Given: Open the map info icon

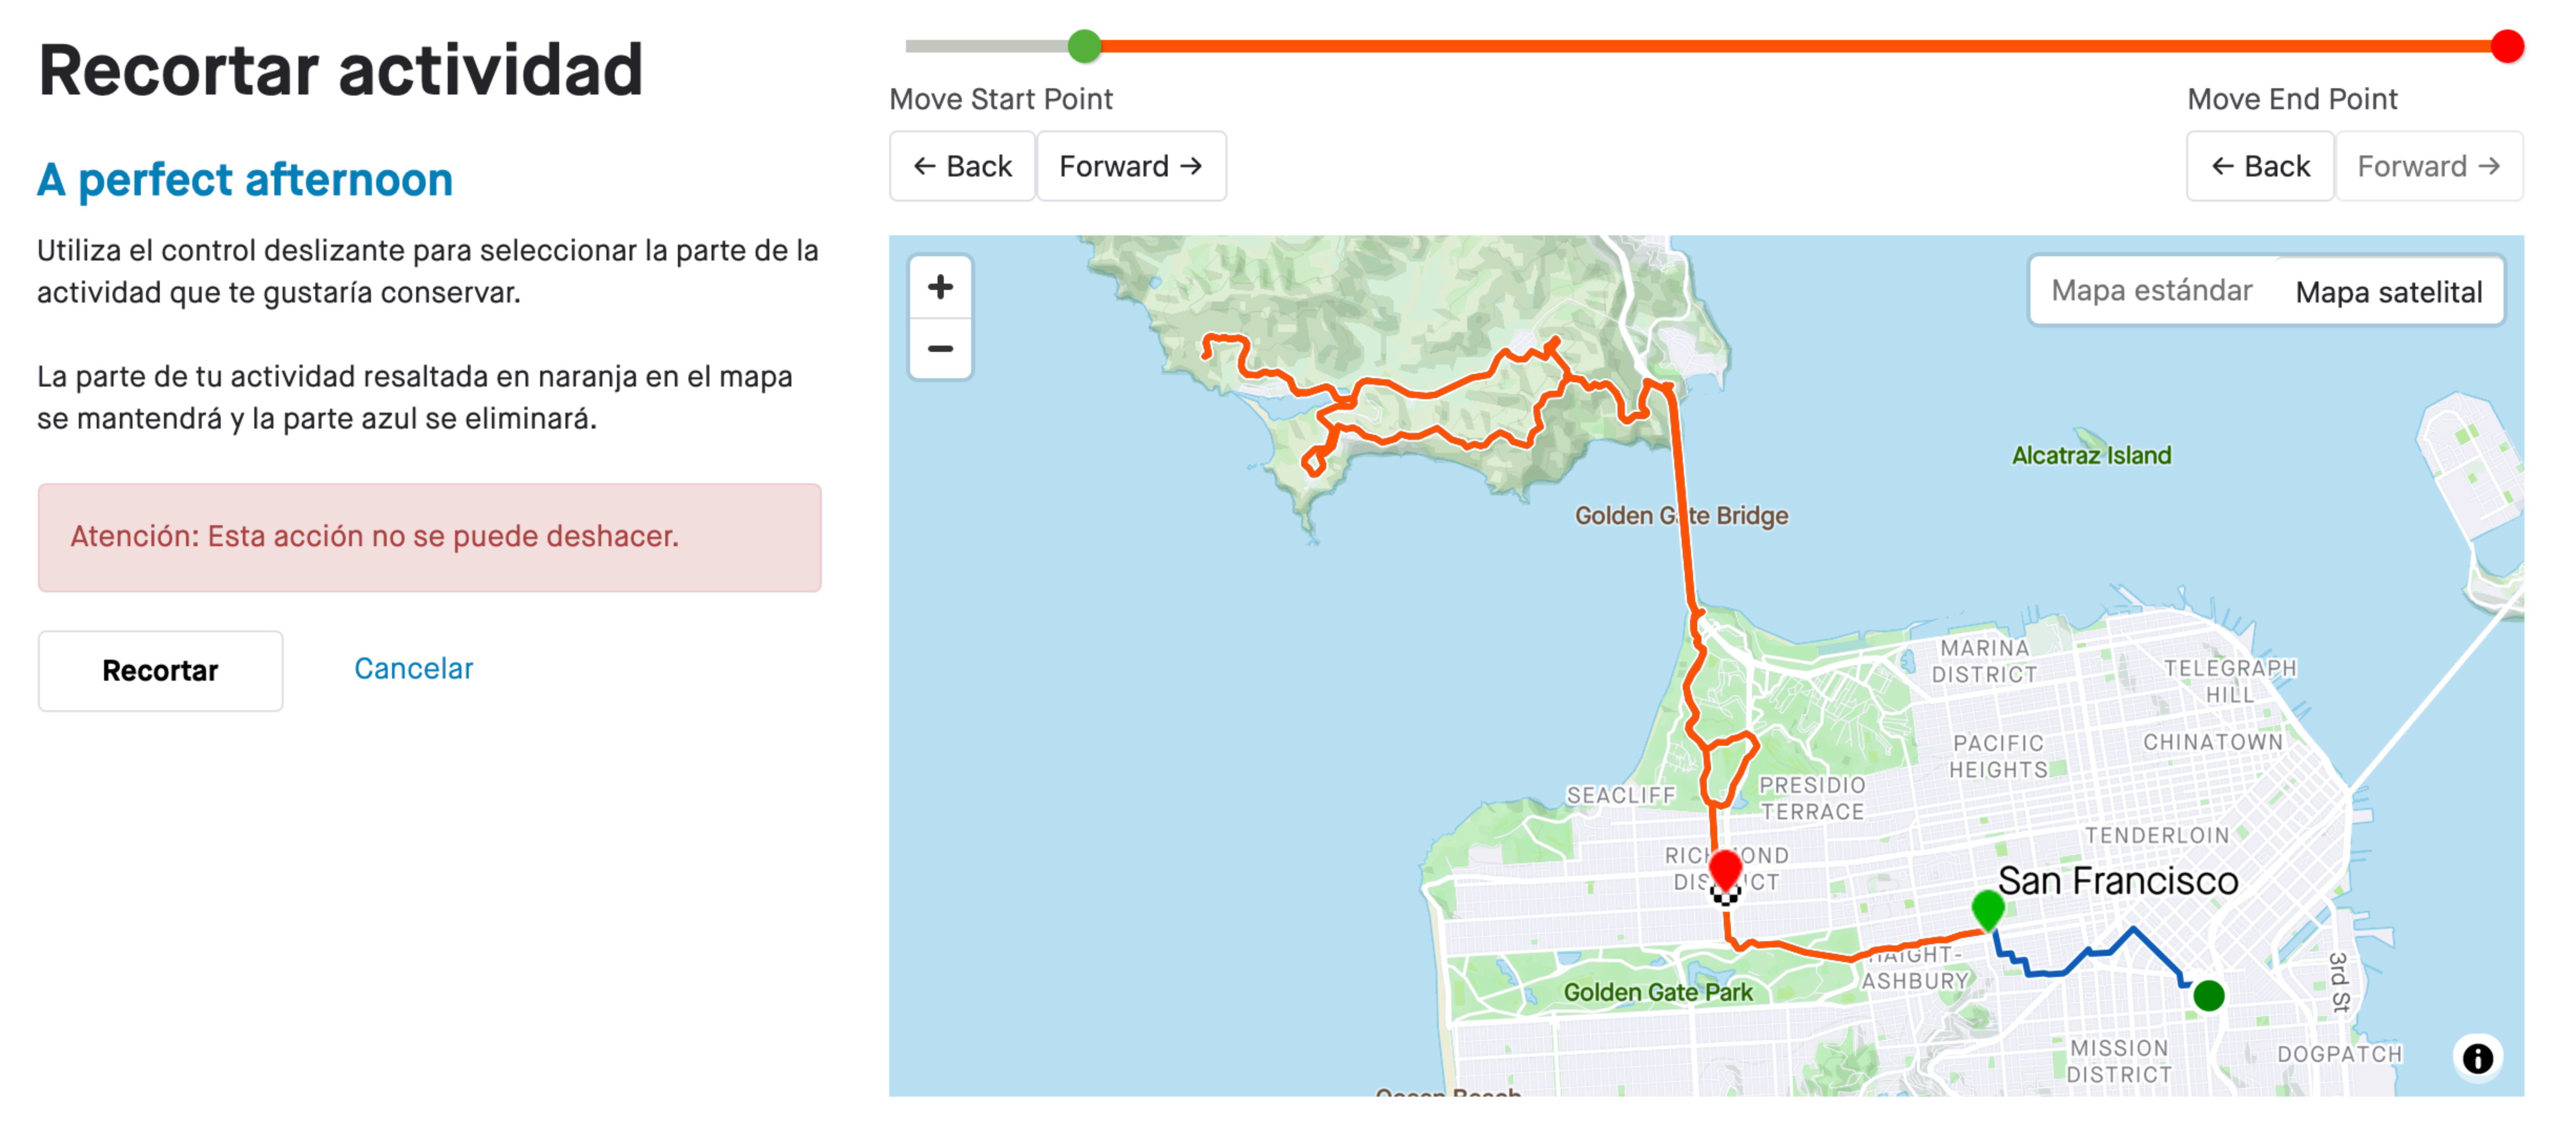Looking at the screenshot, I should [2476, 1057].
